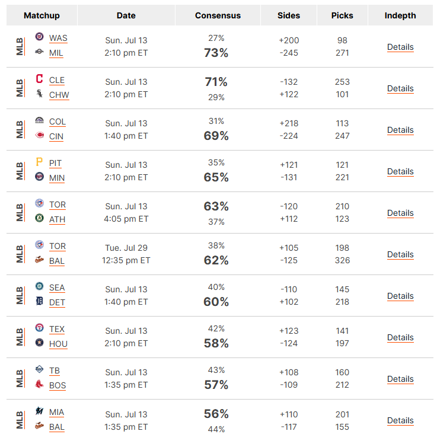Viewport: 437px width, 447px height.
Task: Sort by the Consensus column header
Action: (x=218, y=15)
